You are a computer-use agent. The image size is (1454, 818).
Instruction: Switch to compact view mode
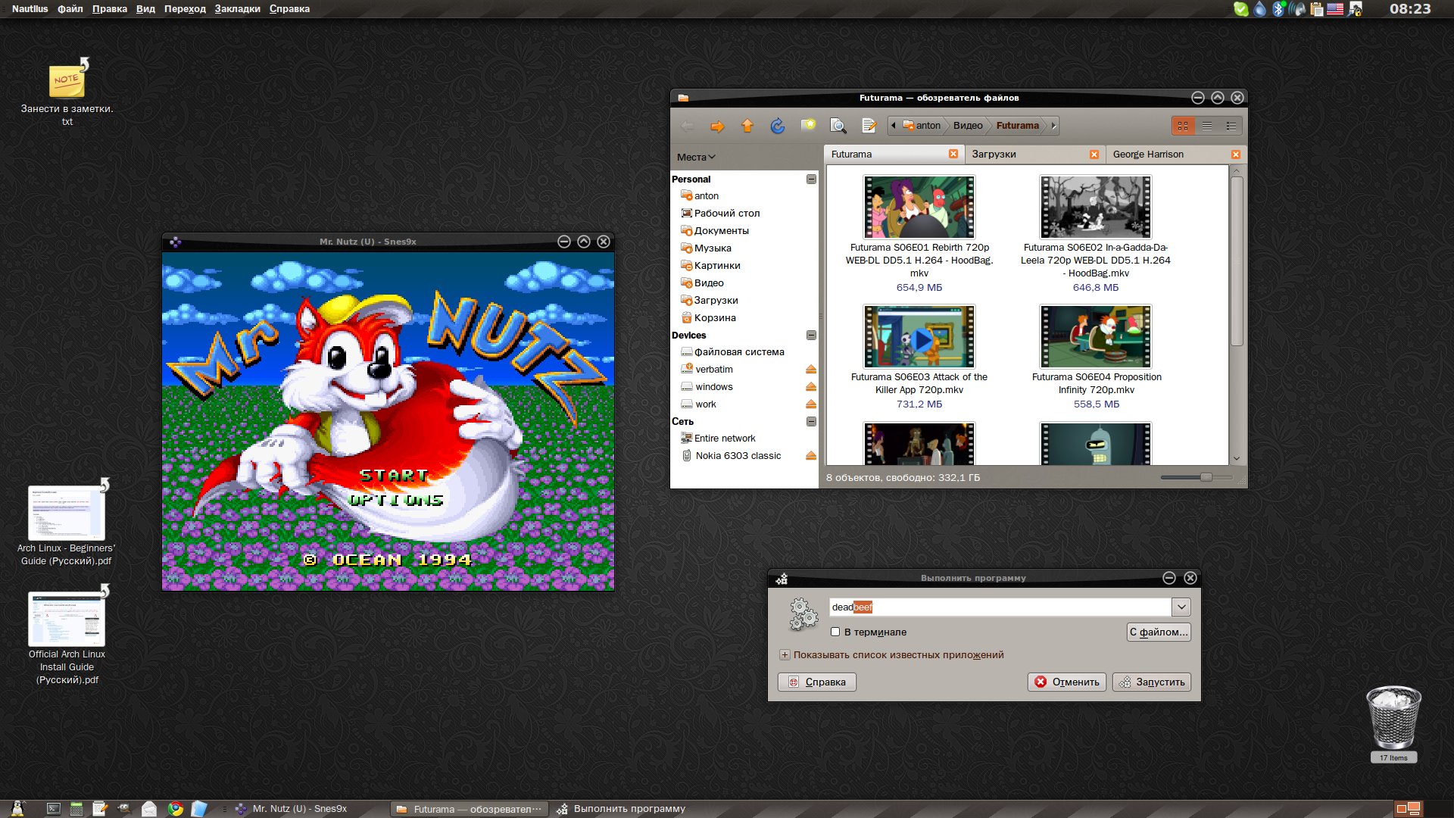[x=1231, y=126]
